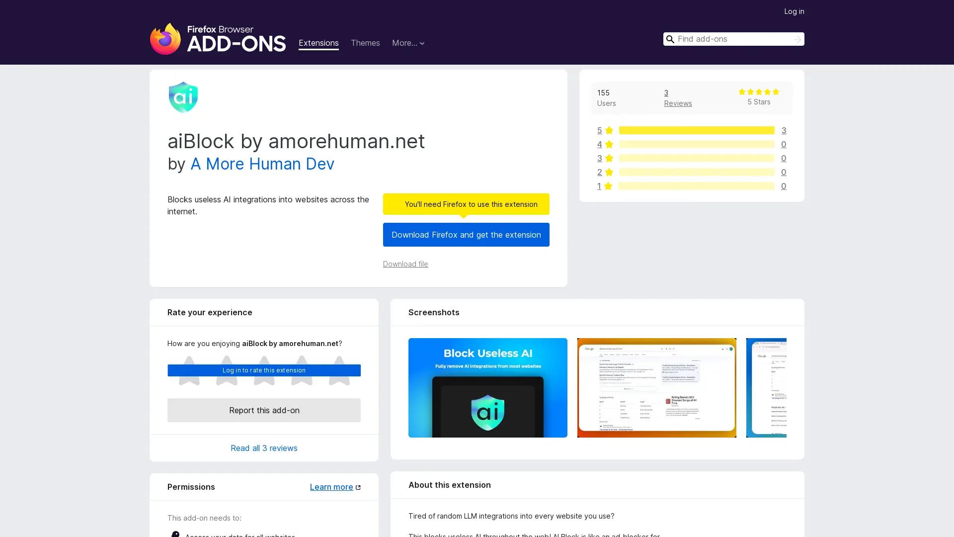
Task: Click the arrow icon to submit the search
Action: tap(797, 39)
